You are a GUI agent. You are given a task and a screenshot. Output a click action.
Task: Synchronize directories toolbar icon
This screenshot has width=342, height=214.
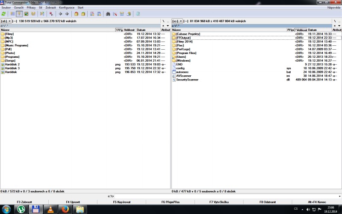pos(122,14)
